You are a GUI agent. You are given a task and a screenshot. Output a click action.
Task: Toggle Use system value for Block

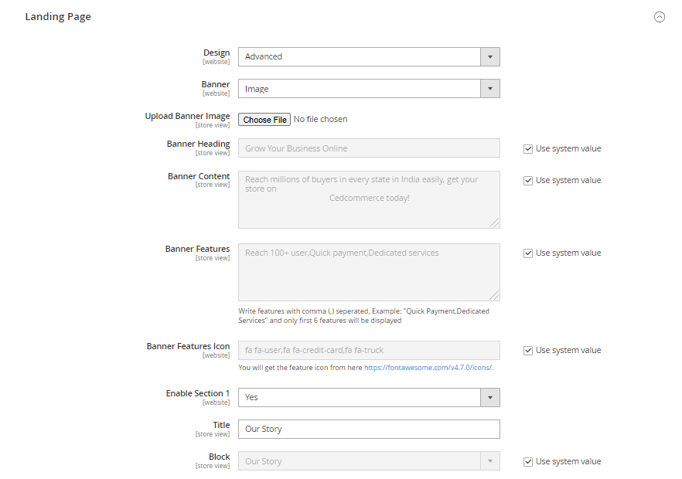(528, 462)
